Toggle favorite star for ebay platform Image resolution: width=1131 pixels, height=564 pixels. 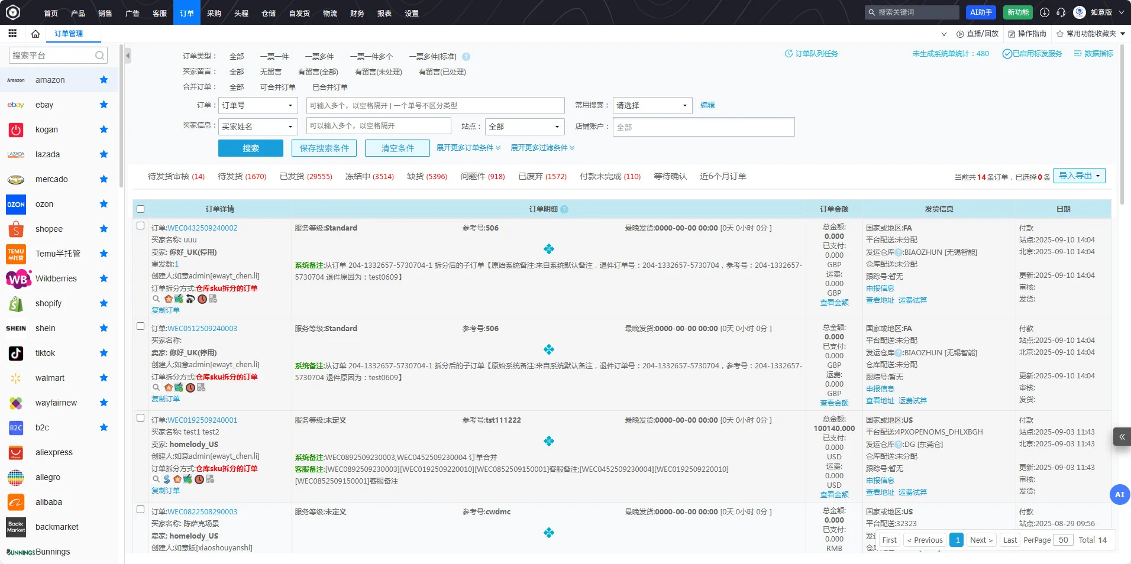[x=104, y=105]
